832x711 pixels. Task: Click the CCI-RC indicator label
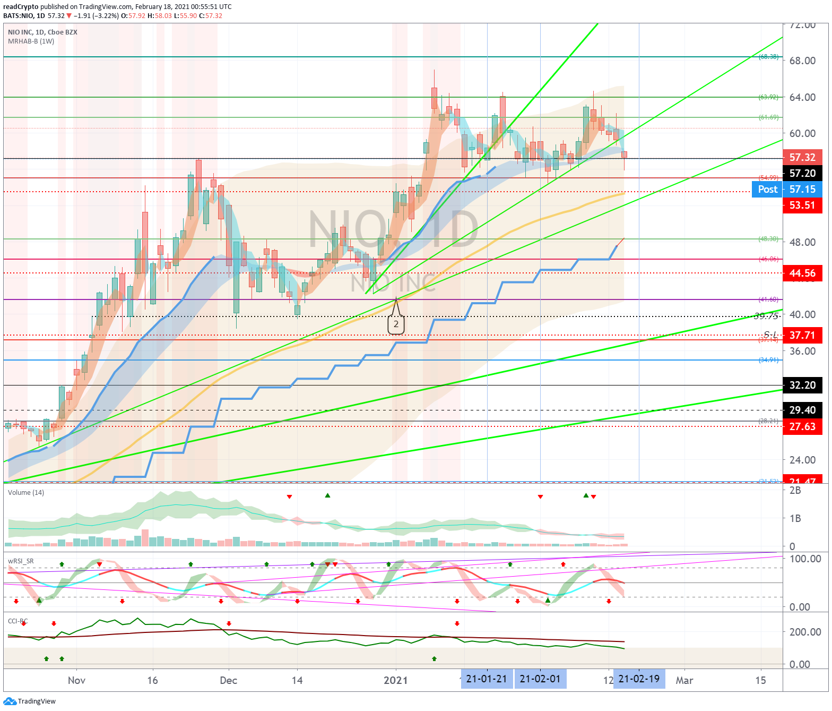[18, 621]
